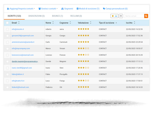154x113 pixels.
Task: Sort by Tipo di iscrizione column
Action: point(108,23)
